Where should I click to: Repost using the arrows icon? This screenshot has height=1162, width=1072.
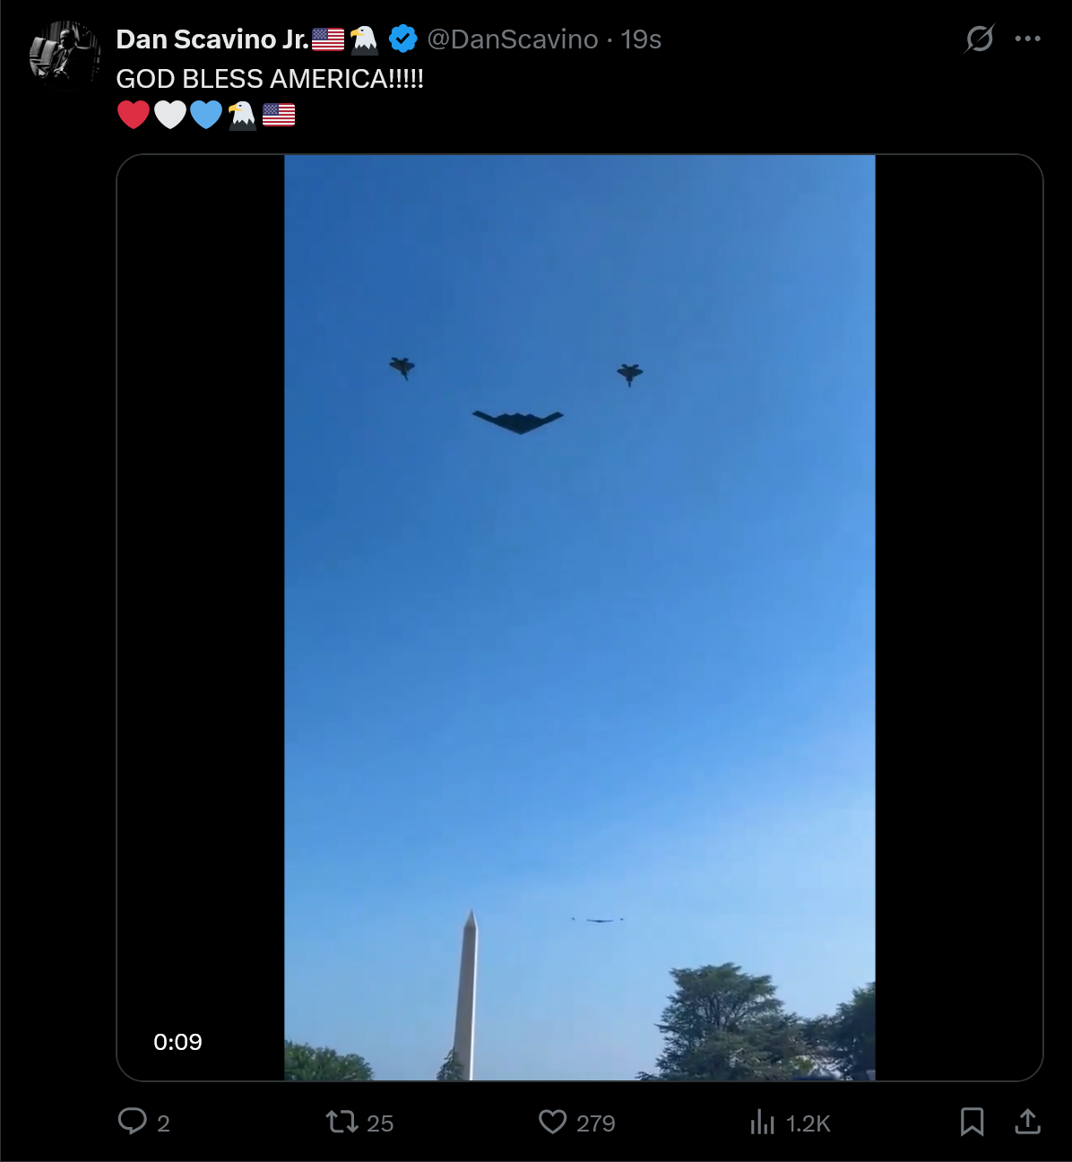(x=341, y=1122)
